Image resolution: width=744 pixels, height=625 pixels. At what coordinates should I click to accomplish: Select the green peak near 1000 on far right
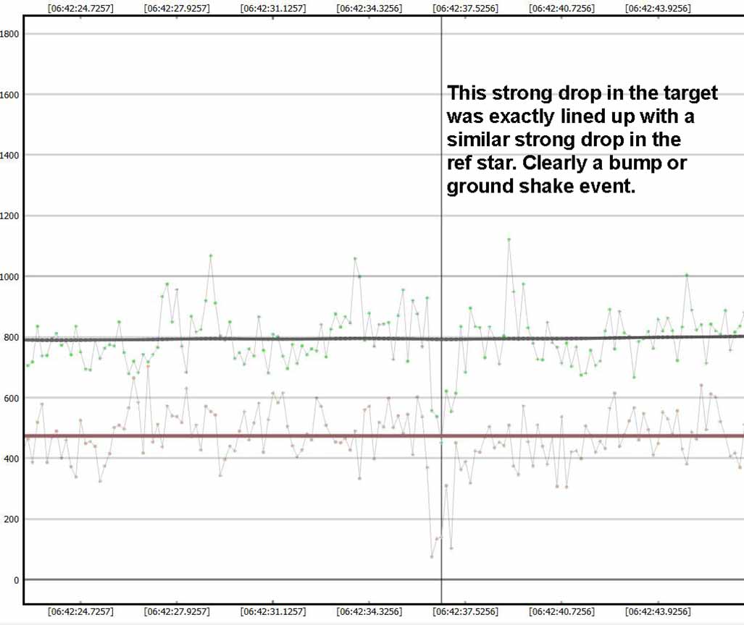click(x=687, y=275)
